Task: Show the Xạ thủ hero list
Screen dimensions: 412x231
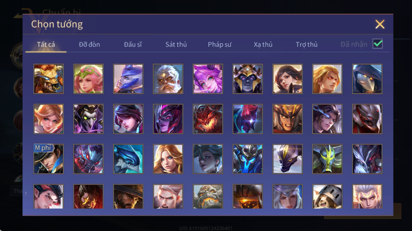Action: point(263,45)
